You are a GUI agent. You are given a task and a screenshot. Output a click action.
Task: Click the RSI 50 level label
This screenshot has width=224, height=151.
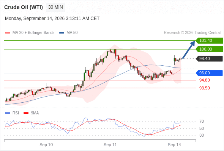pos(202,128)
